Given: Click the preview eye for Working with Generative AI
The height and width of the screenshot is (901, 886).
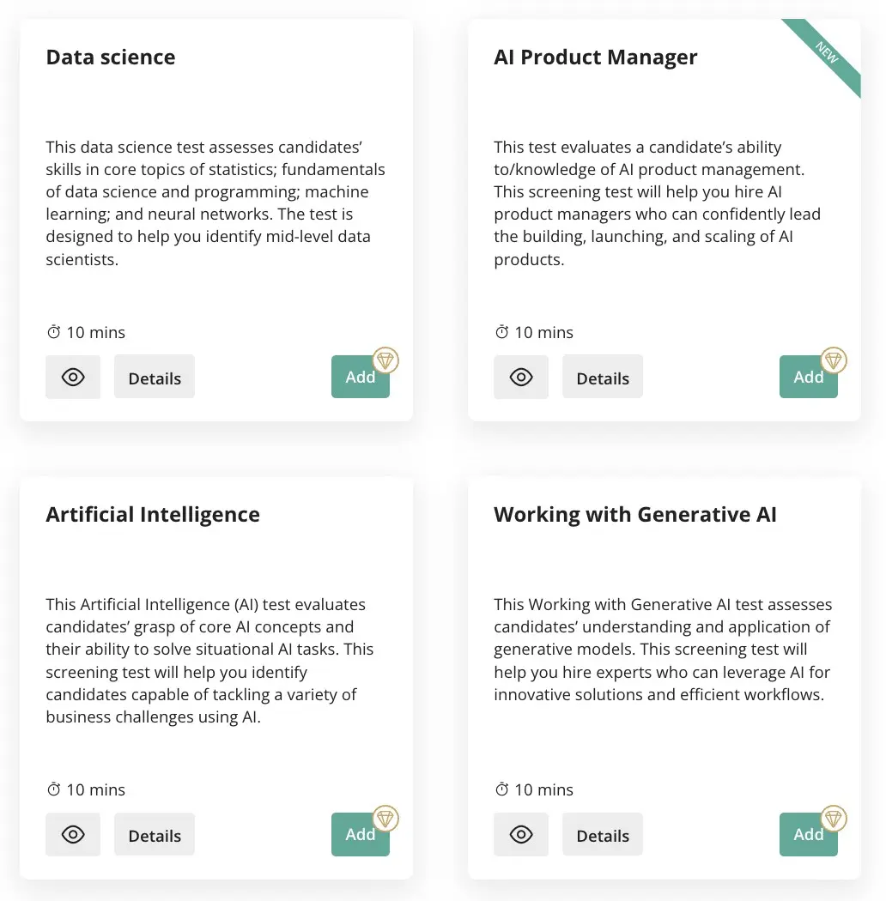Looking at the screenshot, I should click(521, 834).
